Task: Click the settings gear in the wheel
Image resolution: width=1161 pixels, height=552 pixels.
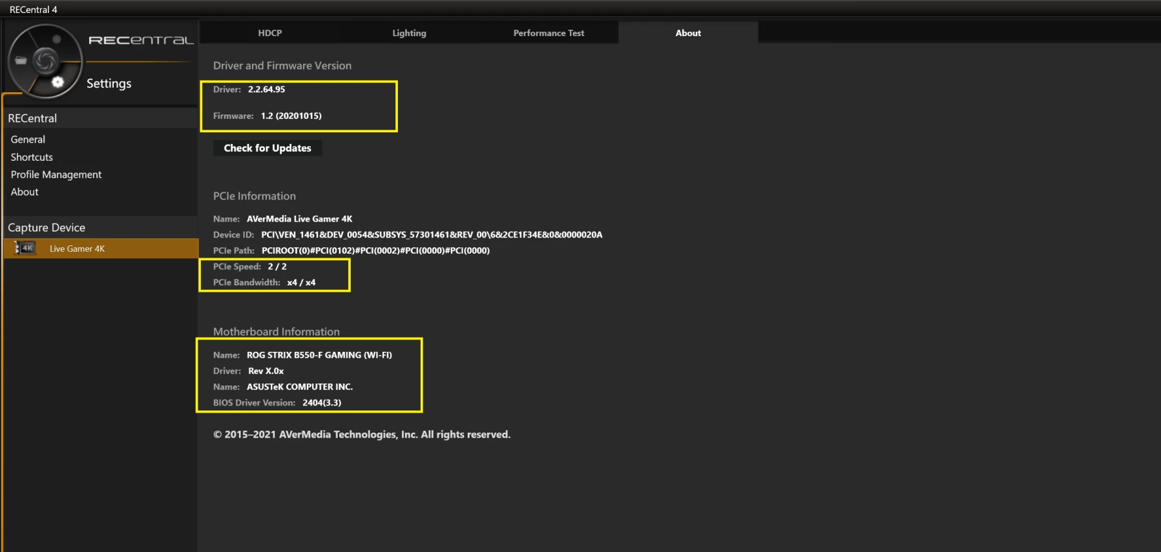Action: tap(58, 82)
